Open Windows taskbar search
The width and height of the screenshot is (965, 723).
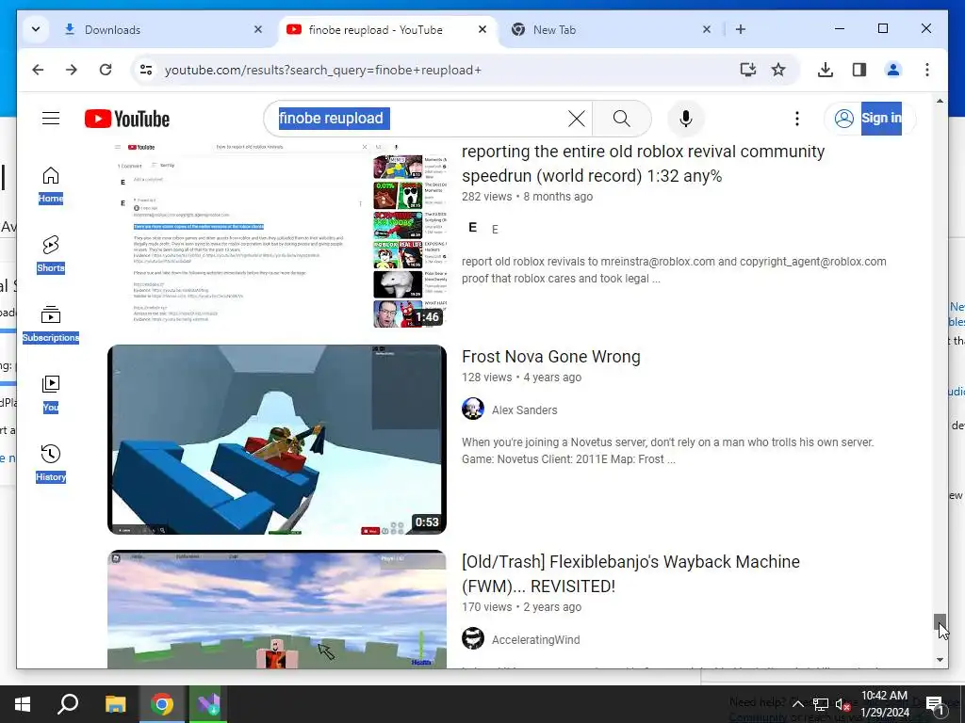click(68, 704)
